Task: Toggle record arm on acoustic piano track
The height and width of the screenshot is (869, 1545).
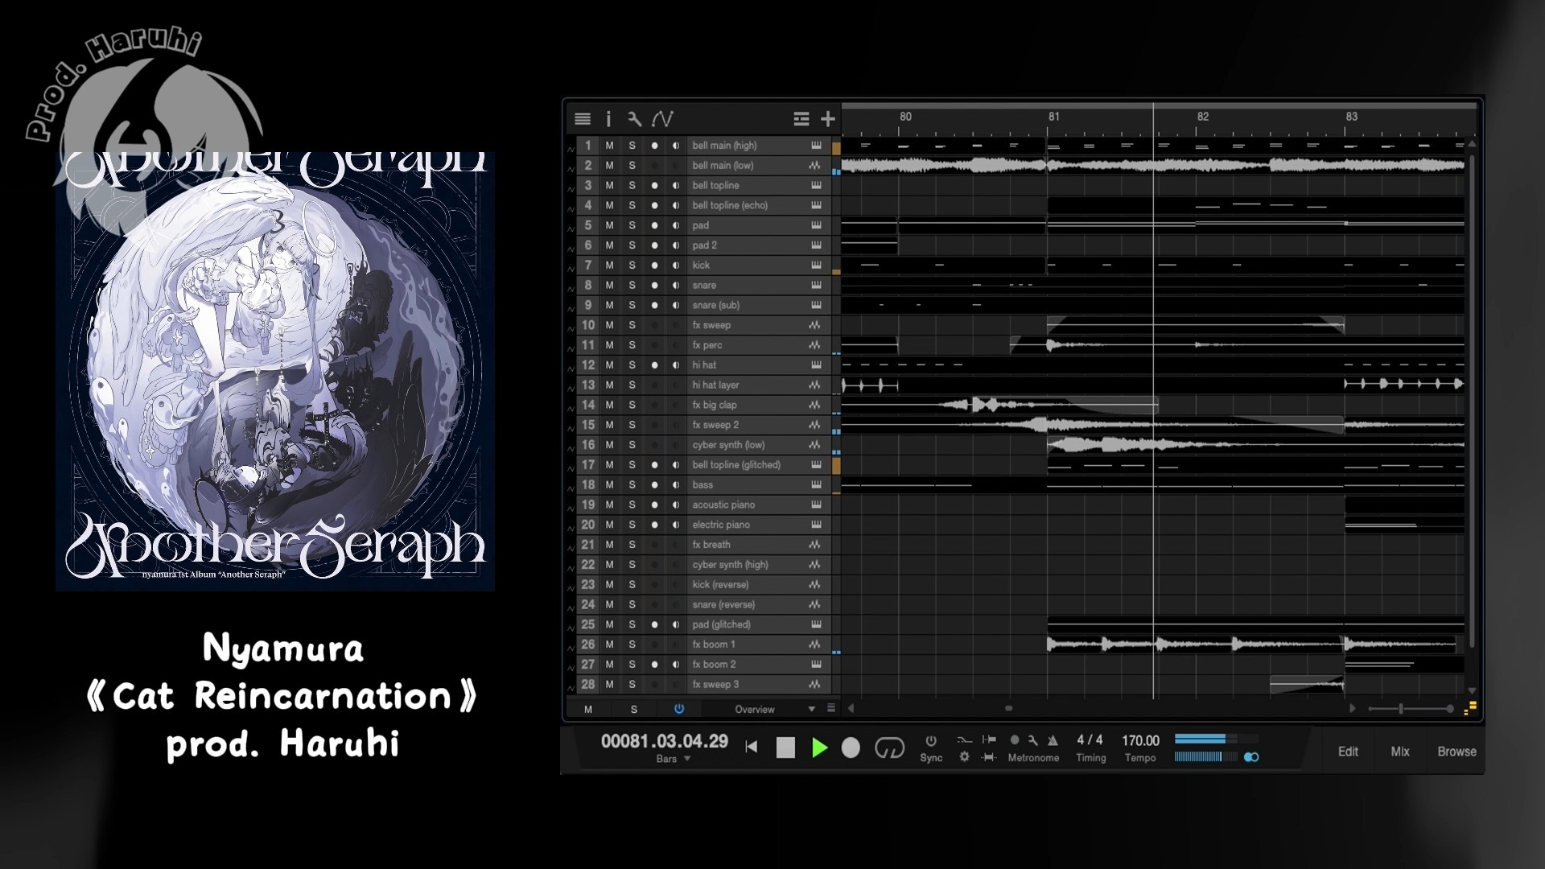Action: [654, 505]
